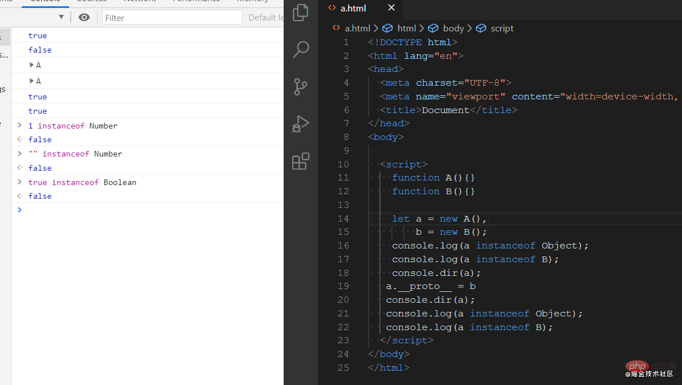Open Source Control branch icon
Screen dimensions: 682x385
(301, 87)
